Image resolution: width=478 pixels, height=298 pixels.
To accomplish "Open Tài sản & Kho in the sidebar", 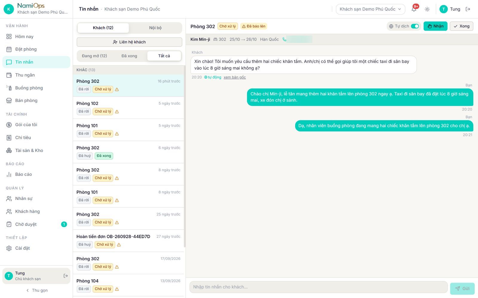I will pos(36,150).
